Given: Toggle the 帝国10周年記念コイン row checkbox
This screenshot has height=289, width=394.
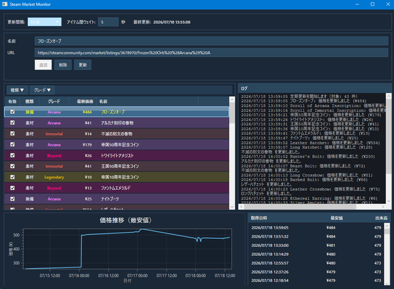Looking at the screenshot, I should 12,177.
